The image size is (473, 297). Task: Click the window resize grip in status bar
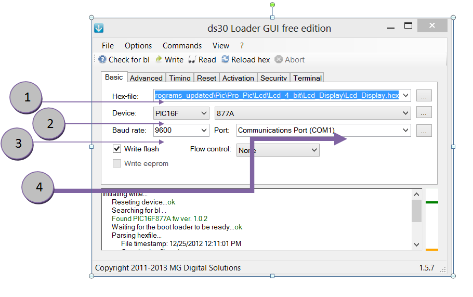pos(443,270)
